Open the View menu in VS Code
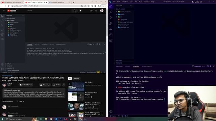216x121 pixels. [132, 2]
